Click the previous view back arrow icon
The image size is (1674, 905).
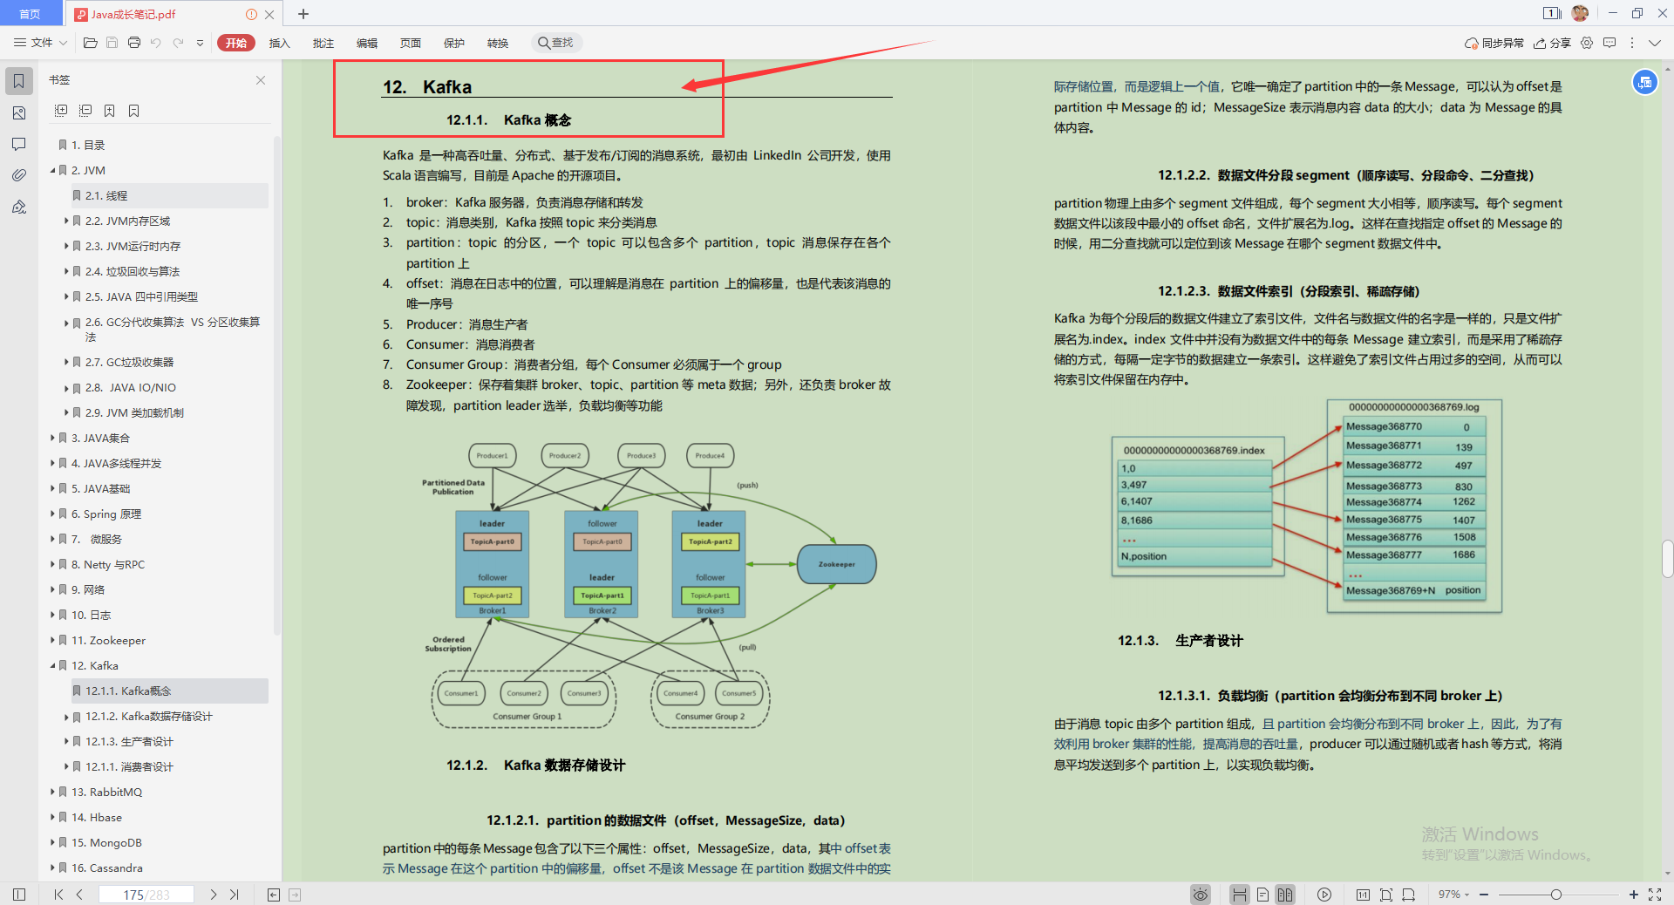pos(274,895)
